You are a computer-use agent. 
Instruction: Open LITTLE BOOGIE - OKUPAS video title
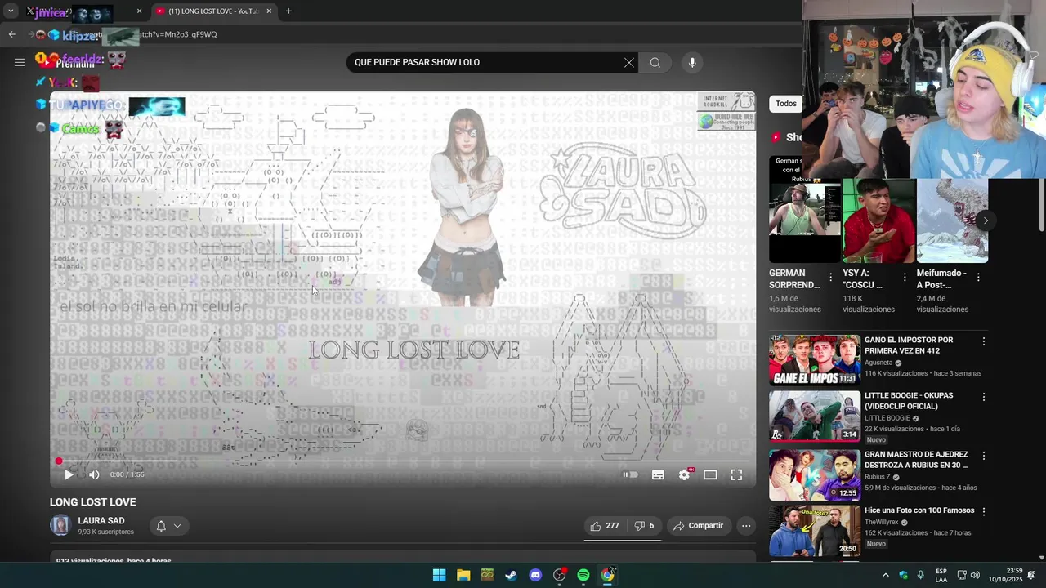909,401
